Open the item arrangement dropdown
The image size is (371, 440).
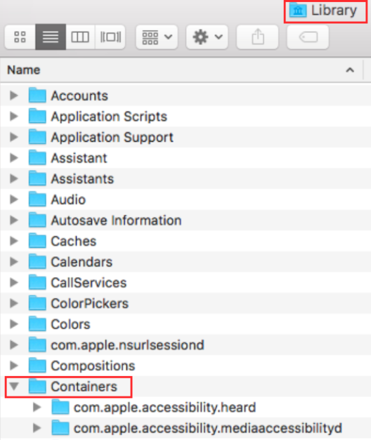157,36
